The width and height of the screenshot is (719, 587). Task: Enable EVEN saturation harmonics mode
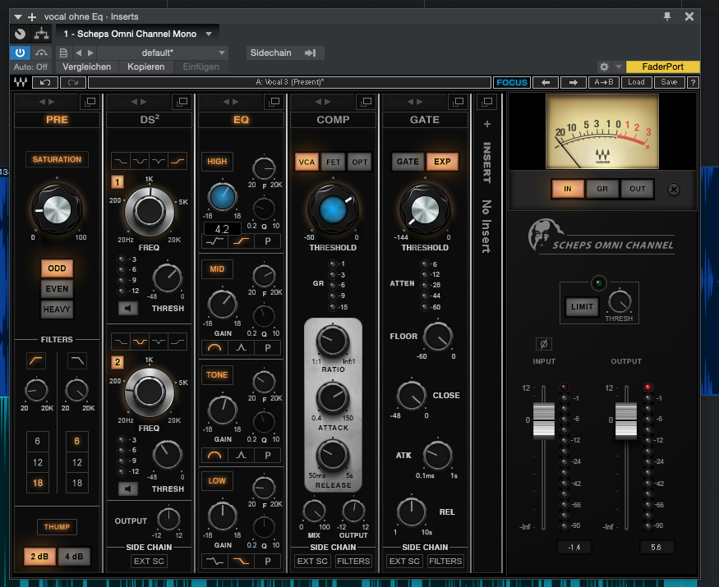[x=58, y=289]
